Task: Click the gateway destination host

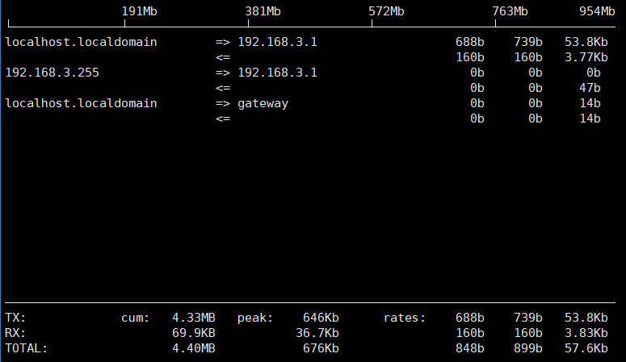Action: tap(263, 104)
